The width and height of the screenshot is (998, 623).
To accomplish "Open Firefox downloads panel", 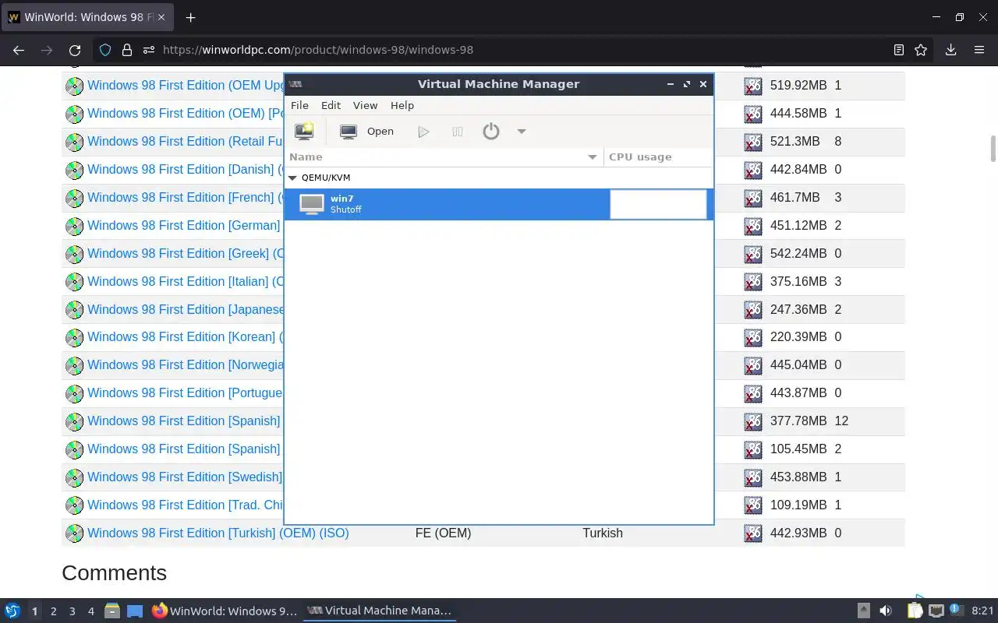I will tap(950, 50).
